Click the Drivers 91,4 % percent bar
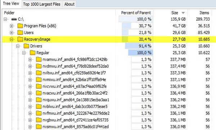This screenshot has width=216, height=130. click(x=139, y=46)
